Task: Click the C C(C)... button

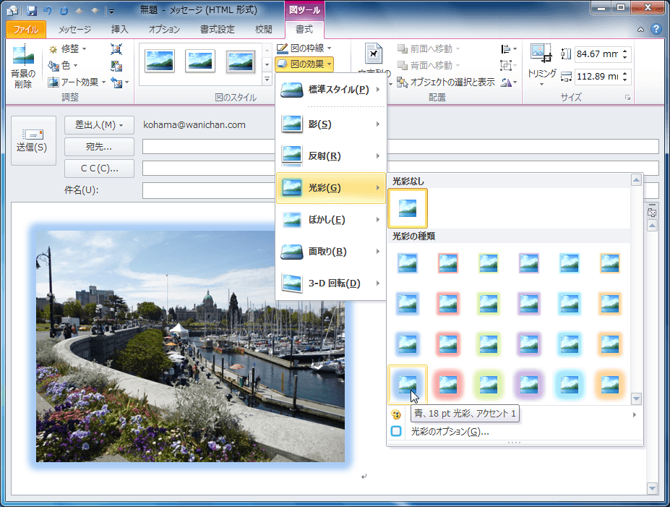Action: pyautogui.click(x=99, y=169)
